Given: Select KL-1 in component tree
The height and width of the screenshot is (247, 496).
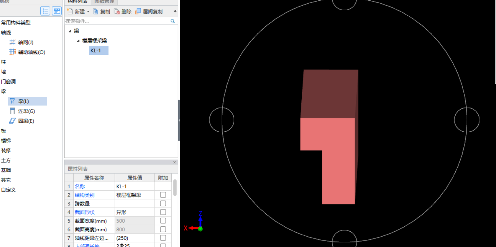Looking at the screenshot, I should click(98, 50).
